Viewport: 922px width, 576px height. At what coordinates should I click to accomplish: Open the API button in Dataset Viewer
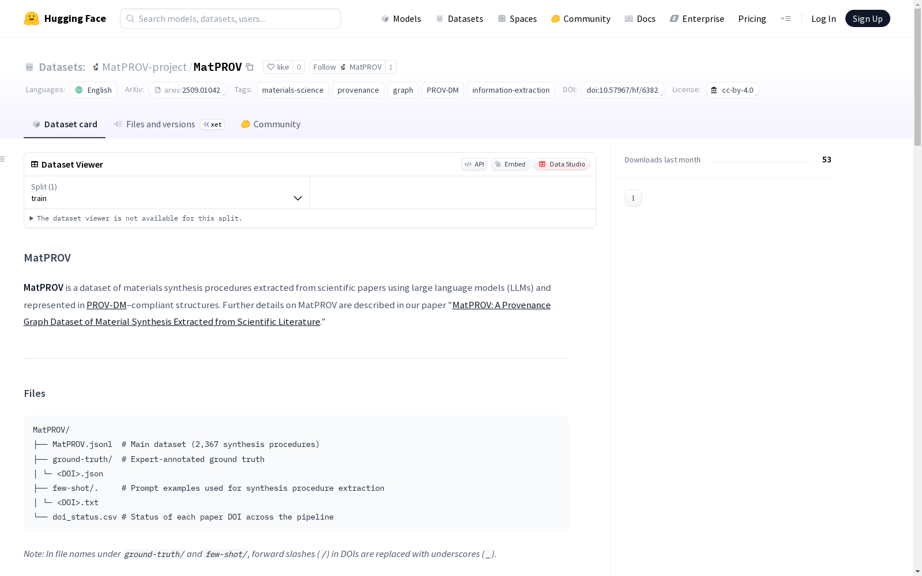pos(474,164)
